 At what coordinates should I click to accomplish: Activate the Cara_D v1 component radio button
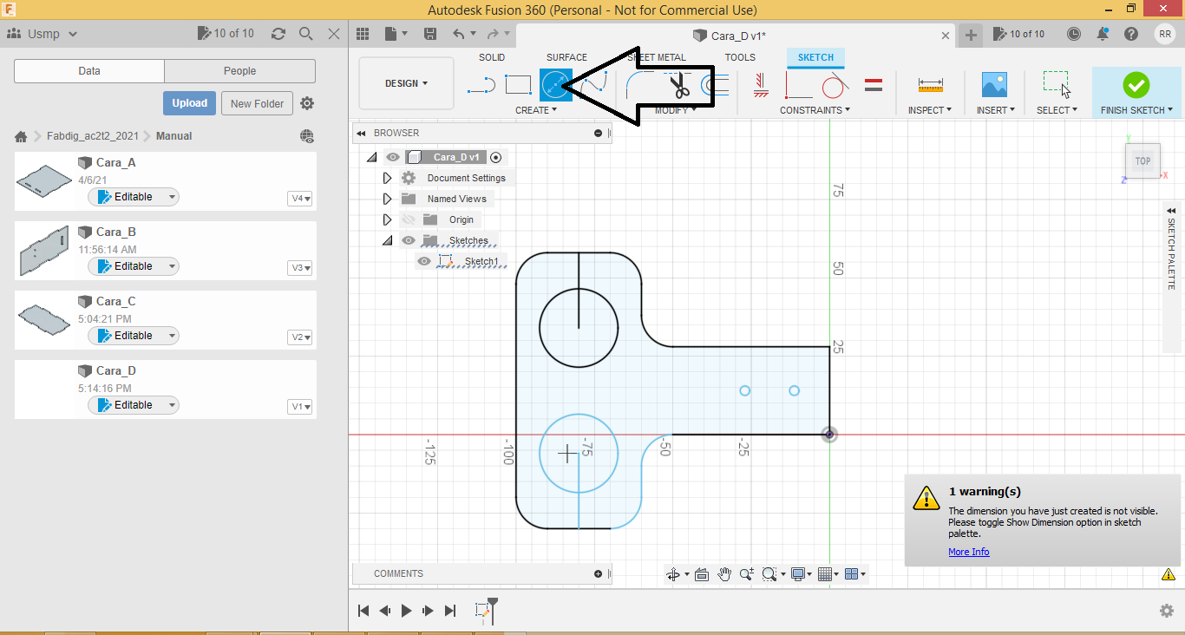click(495, 157)
